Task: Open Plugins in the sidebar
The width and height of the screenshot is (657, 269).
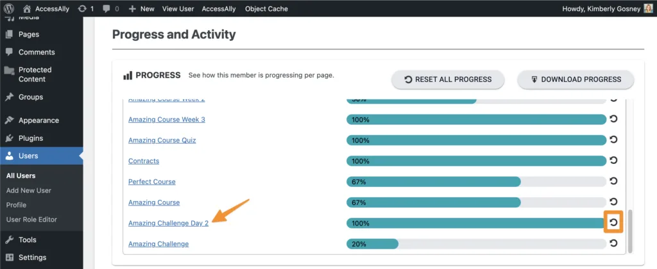Action: (31, 138)
